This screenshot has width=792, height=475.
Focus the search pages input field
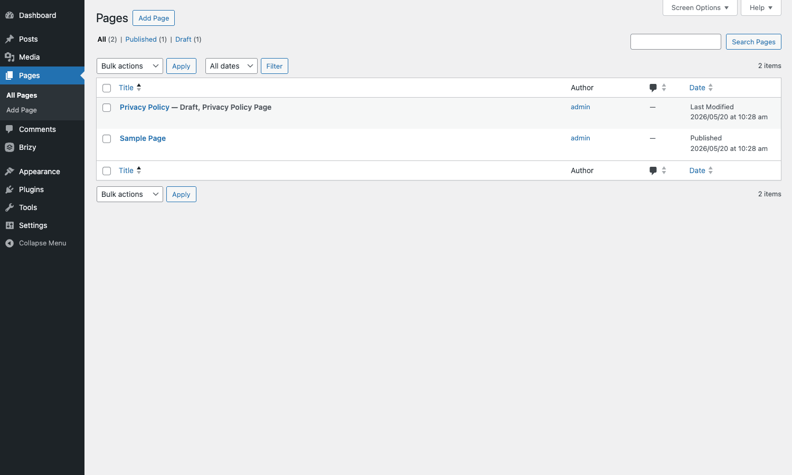[x=676, y=42]
